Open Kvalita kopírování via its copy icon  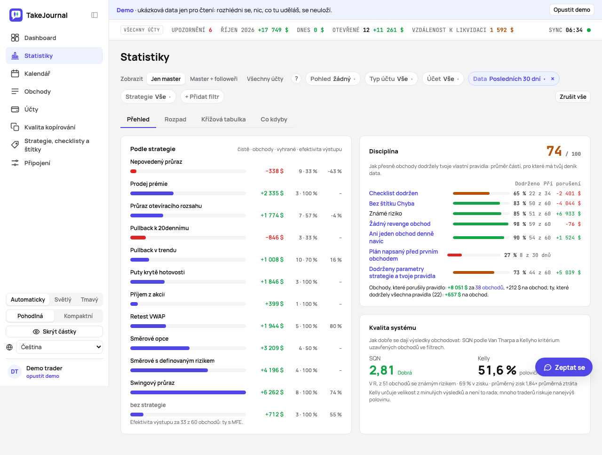click(15, 127)
